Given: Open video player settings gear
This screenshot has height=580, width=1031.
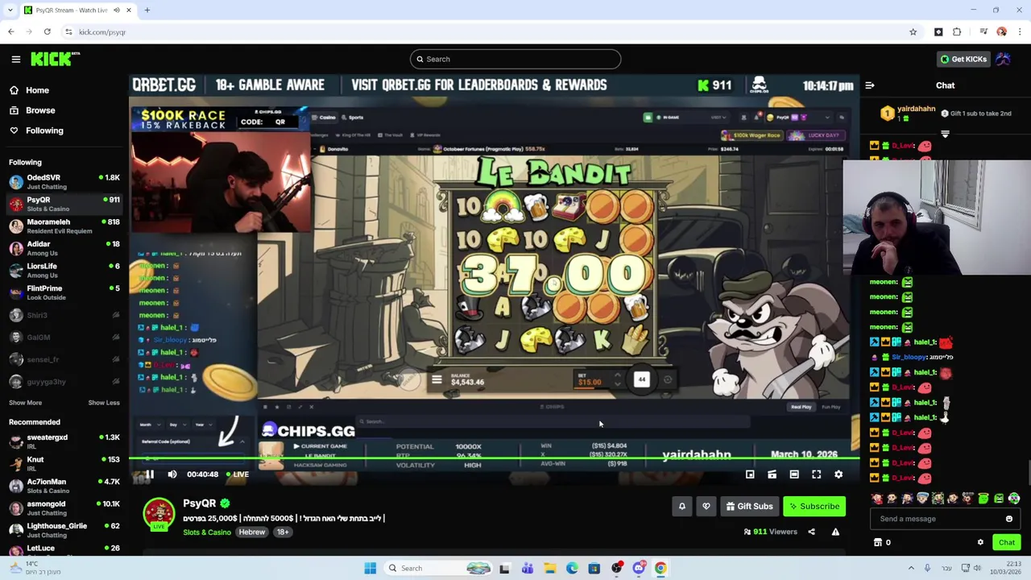Looking at the screenshot, I should [838, 474].
